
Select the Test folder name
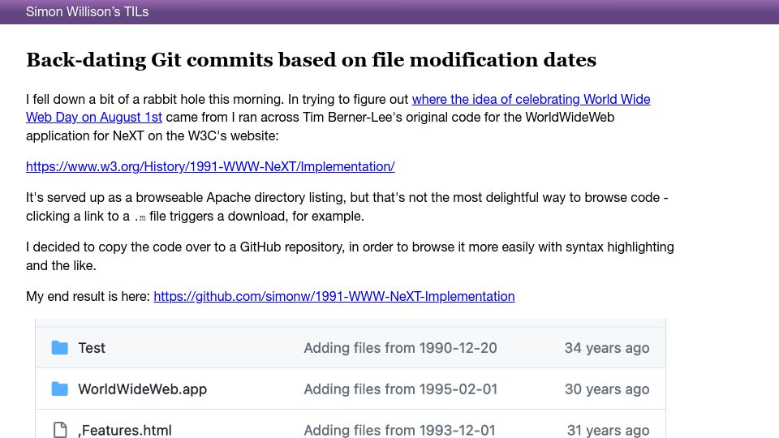coord(92,348)
